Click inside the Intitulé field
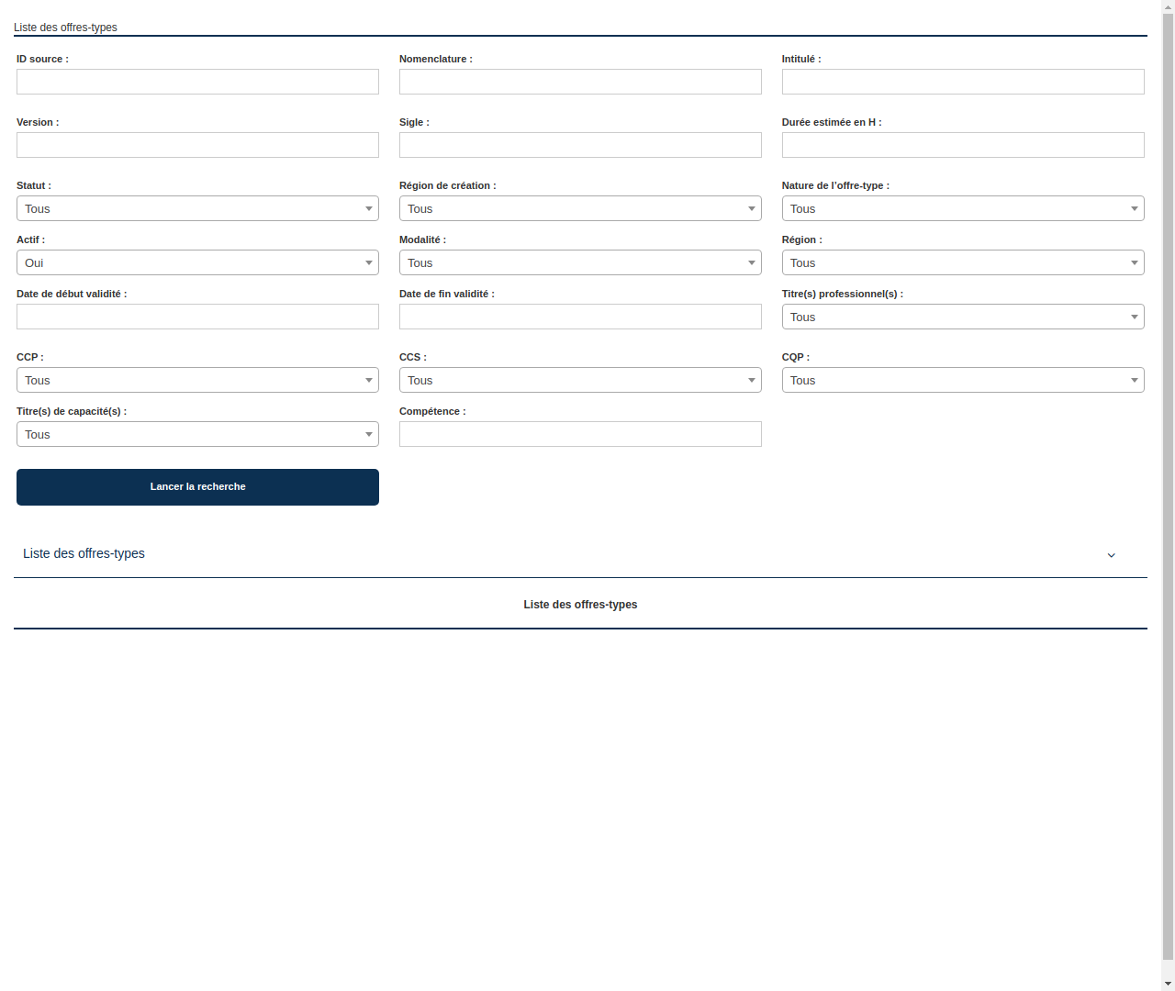 (x=962, y=82)
